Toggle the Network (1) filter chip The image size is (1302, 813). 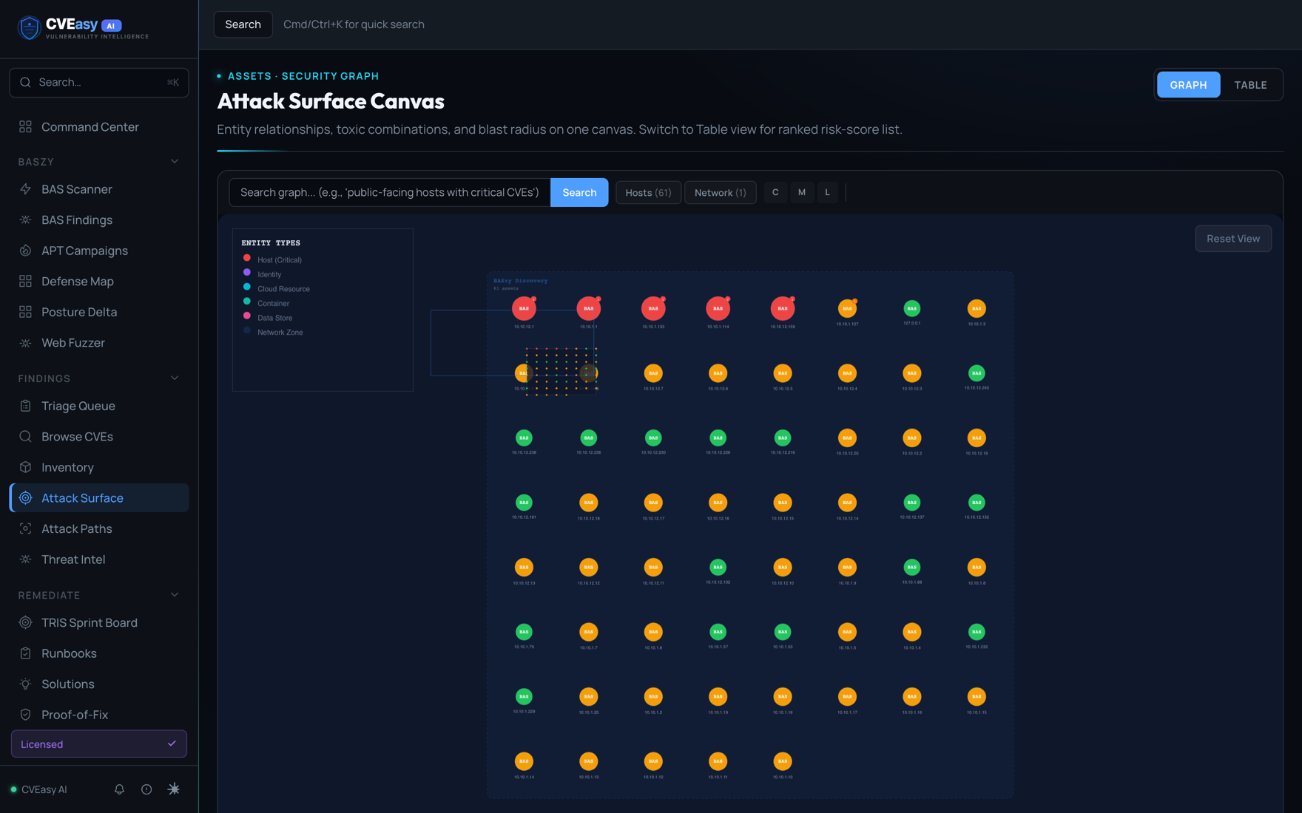coord(720,192)
